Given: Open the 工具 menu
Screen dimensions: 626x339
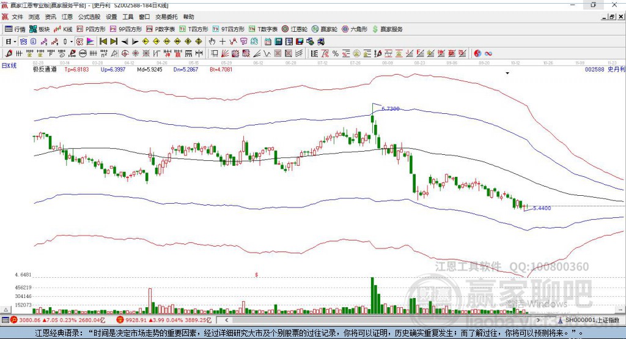Looking at the screenshot, I should [128, 17].
